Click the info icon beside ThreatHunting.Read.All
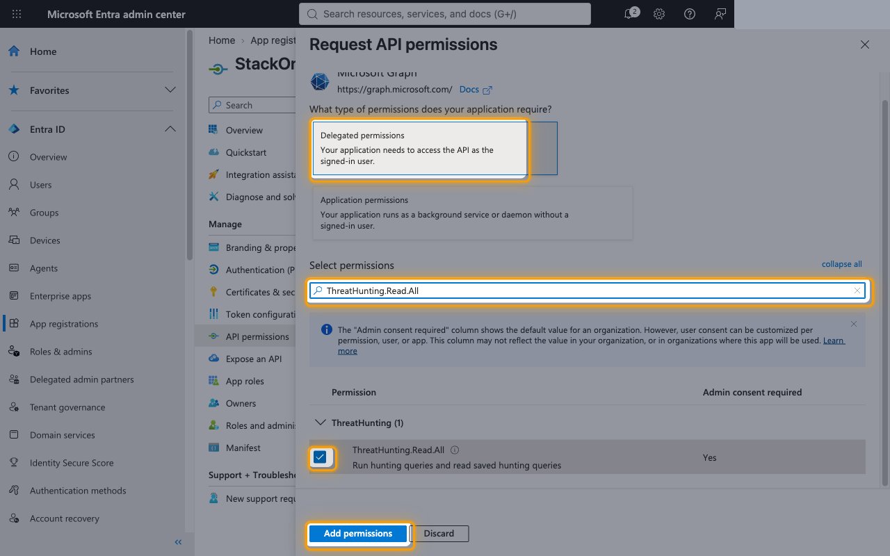Image resolution: width=890 pixels, height=556 pixels. (x=455, y=450)
